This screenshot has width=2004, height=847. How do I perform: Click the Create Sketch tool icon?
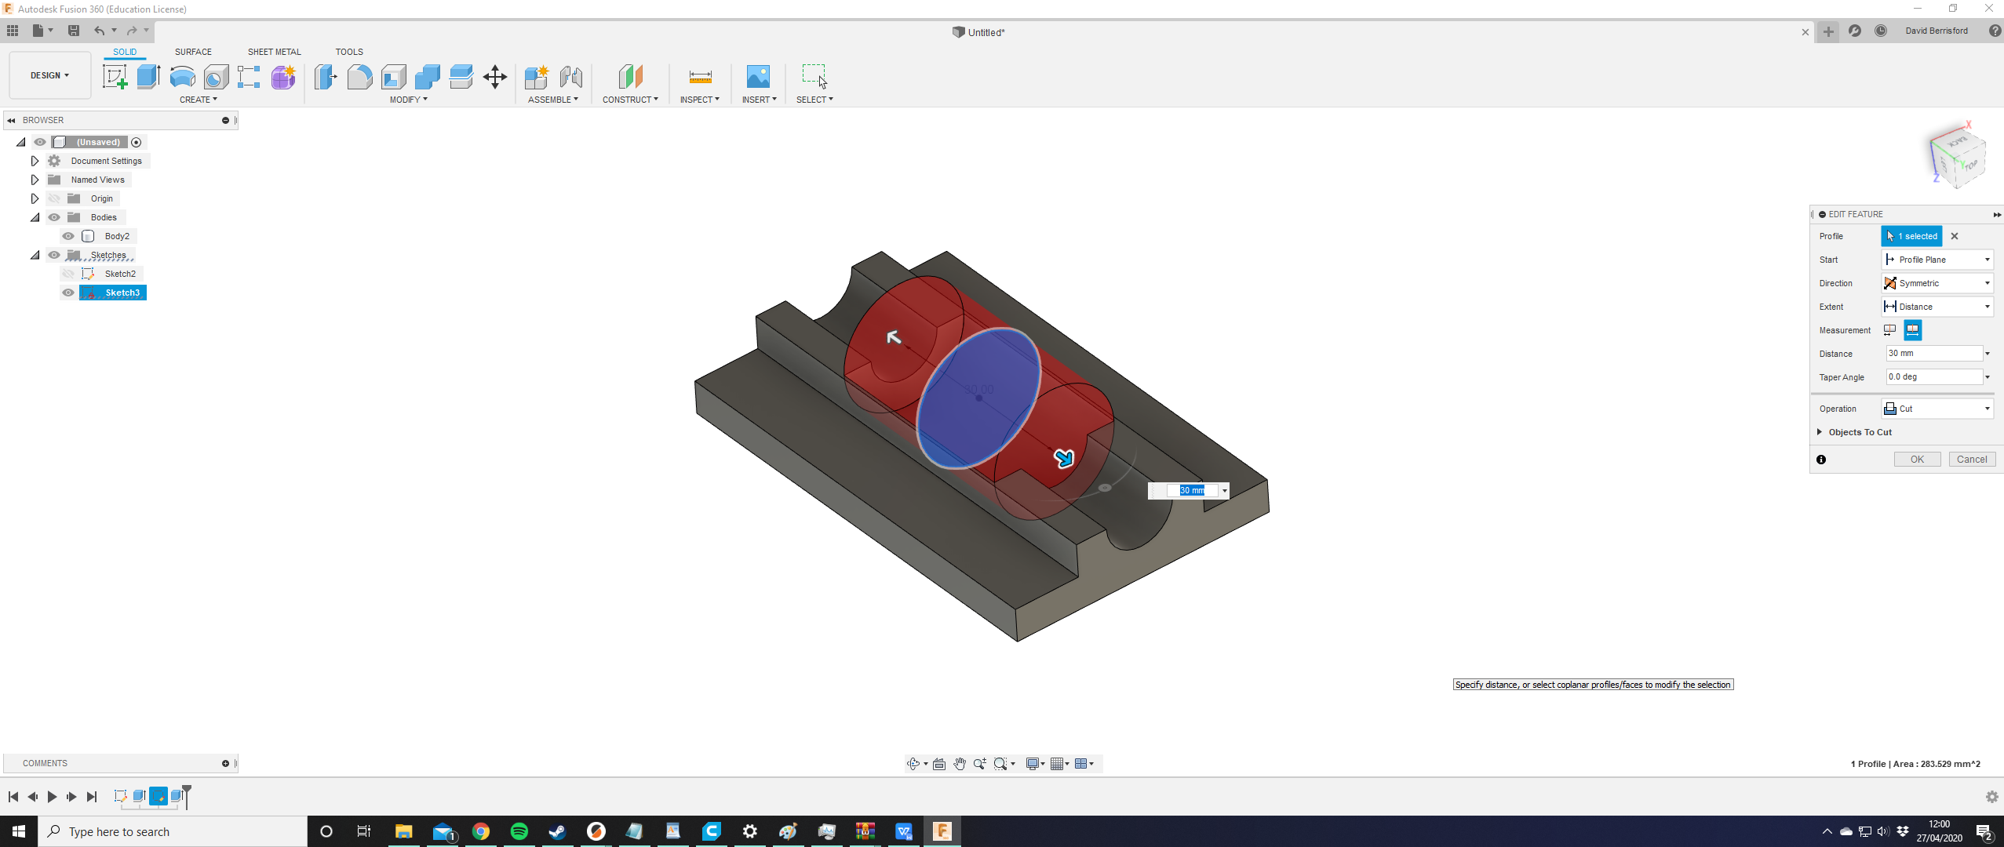[115, 76]
